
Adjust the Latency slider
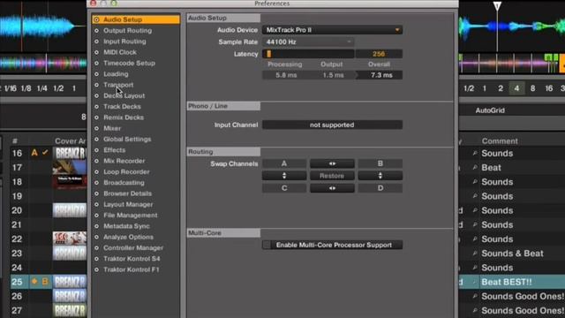click(308, 54)
